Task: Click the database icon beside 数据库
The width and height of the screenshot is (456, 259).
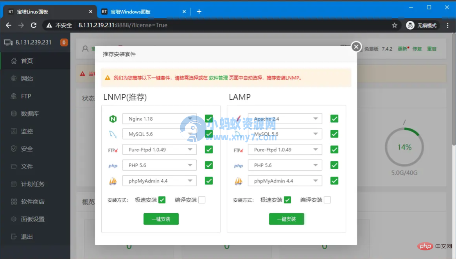Action: point(14,114)
